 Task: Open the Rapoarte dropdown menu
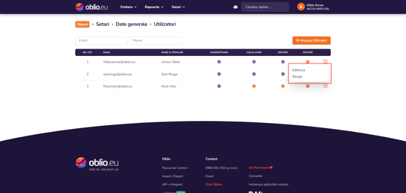[x=154, y=7]
